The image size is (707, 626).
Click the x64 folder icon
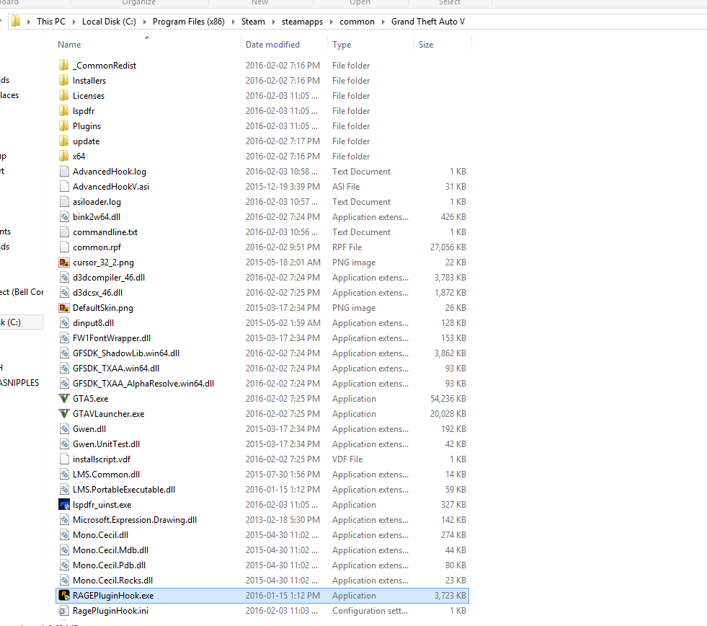tap(64, 156)
